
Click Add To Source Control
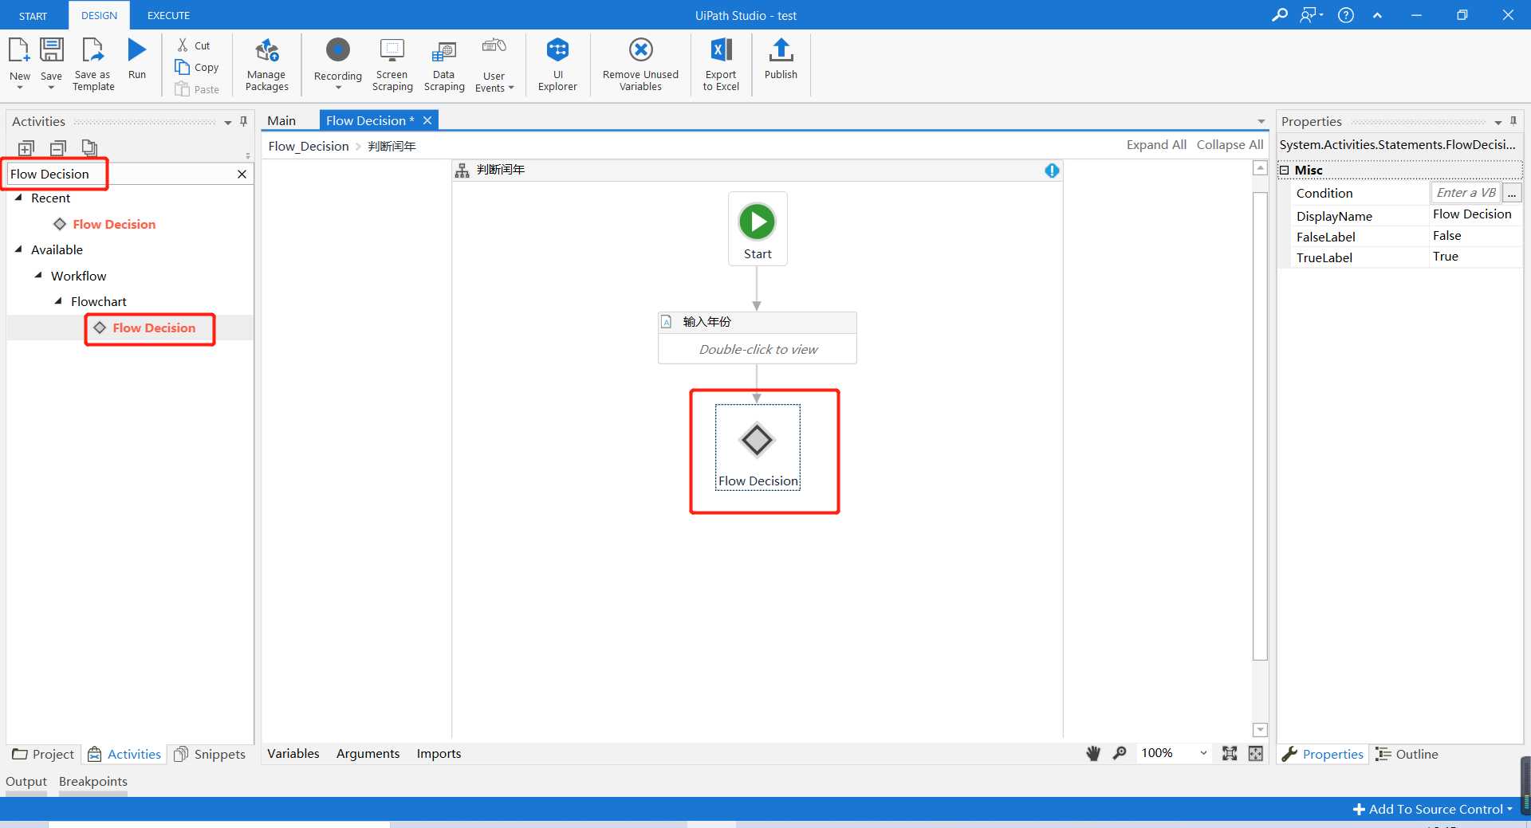pyautogui.click(x=1433, y=809)
